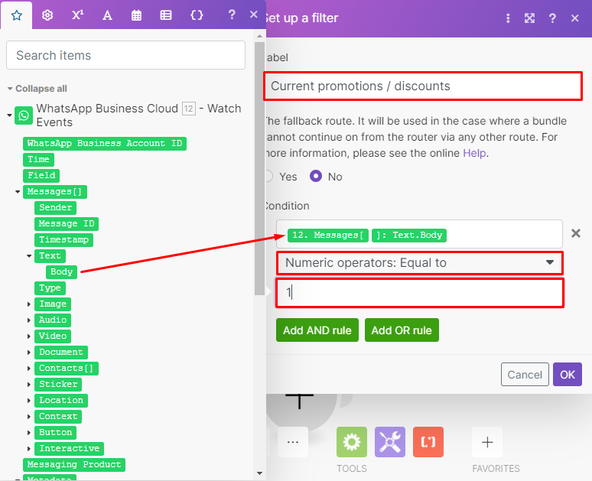The width and height of the screenshot is (592, 481).
Task: Expand the Video node
Action: pyautogui.click(x=29, y=336)
